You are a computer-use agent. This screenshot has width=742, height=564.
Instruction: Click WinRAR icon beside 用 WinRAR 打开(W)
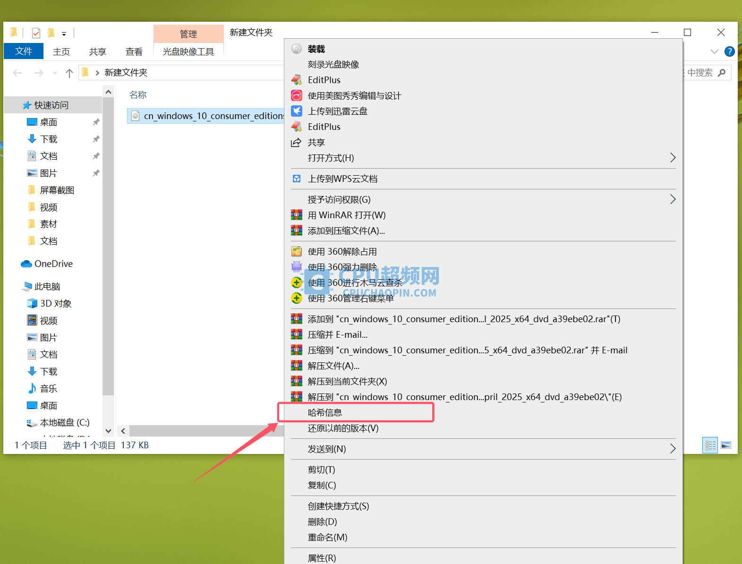click(x=297, y=215)
